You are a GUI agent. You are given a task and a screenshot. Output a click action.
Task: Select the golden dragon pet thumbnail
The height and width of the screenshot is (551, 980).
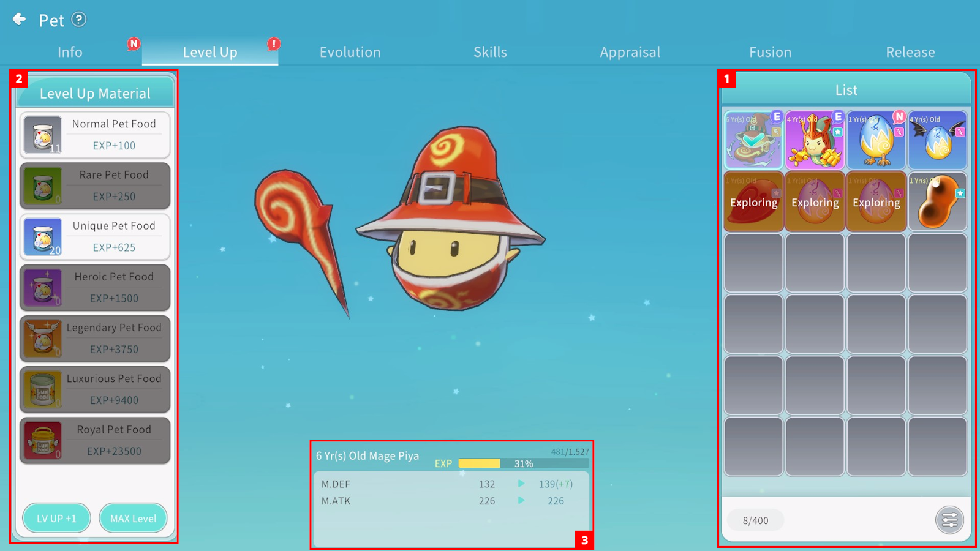(x=815, y=140)
